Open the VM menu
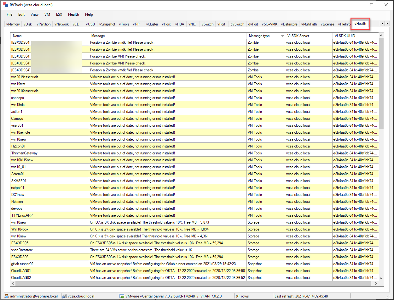 coord(47,14)
